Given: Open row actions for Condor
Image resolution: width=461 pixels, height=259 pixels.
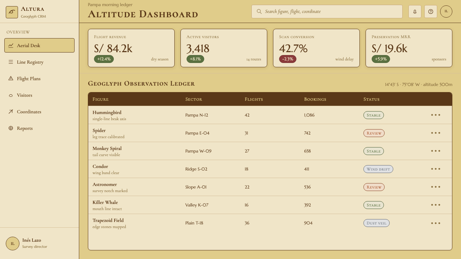Looking at the screenshot, I should (x=436, y=169).
